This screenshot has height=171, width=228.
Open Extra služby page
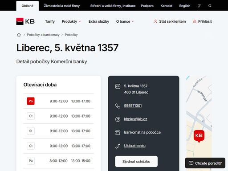(99, 21)
